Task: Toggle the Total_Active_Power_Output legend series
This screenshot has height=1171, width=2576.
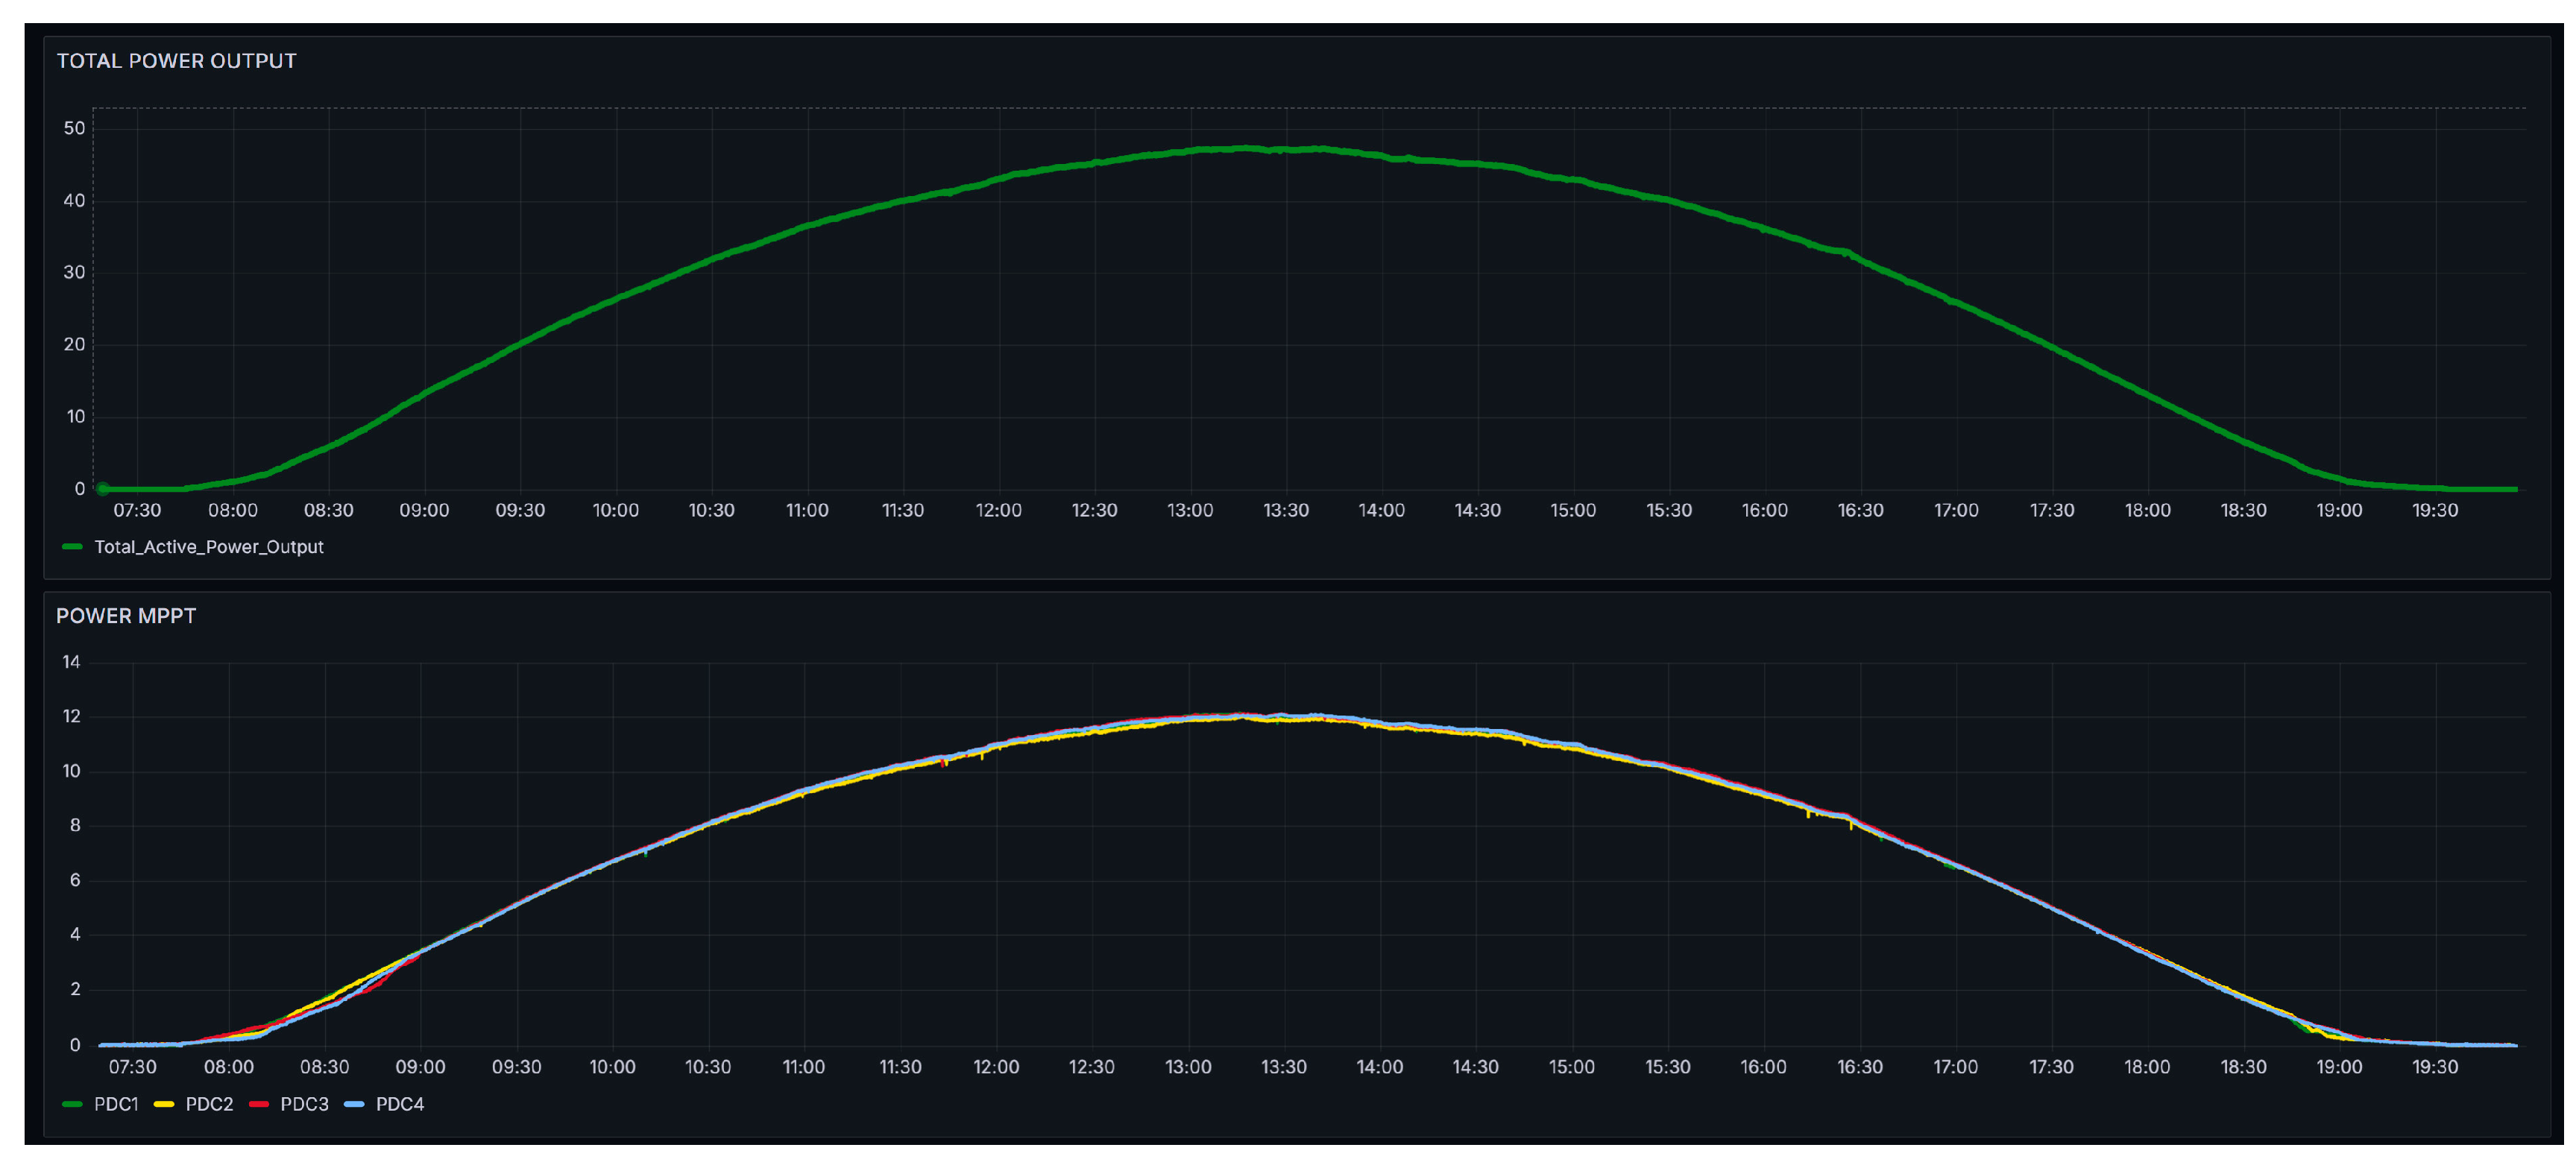Action: point(208,547)
